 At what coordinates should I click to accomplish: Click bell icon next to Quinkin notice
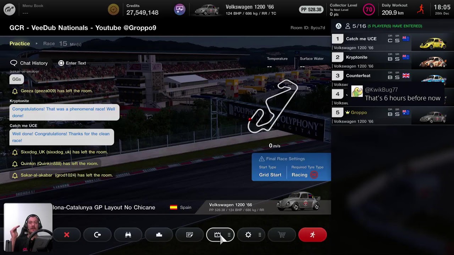pos(15,164)
